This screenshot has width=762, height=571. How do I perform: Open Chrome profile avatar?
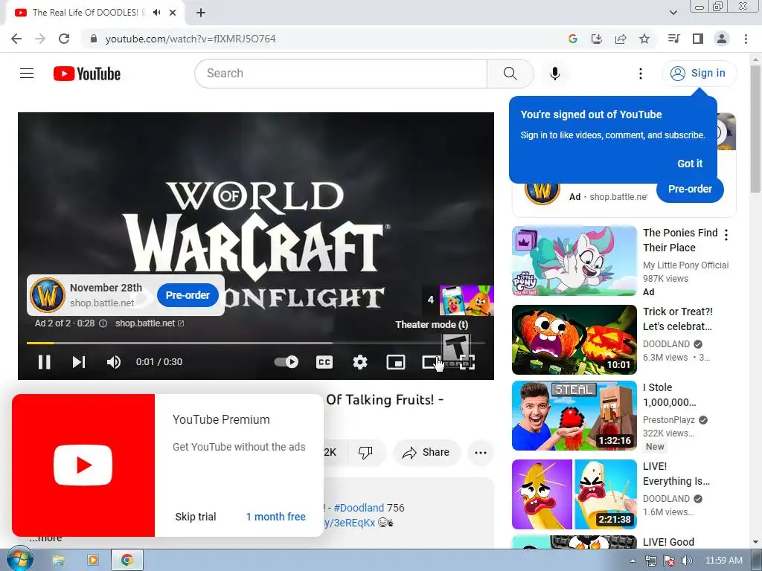(722, 39)
